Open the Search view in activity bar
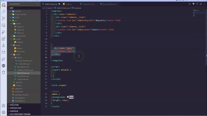 4,12
